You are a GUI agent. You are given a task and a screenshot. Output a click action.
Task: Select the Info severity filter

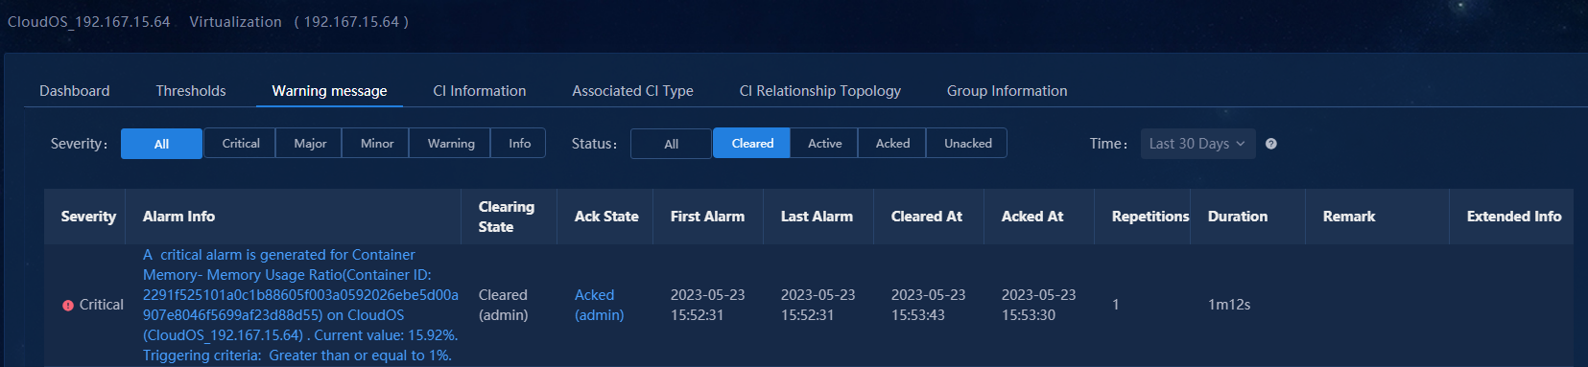click(519, 143)
